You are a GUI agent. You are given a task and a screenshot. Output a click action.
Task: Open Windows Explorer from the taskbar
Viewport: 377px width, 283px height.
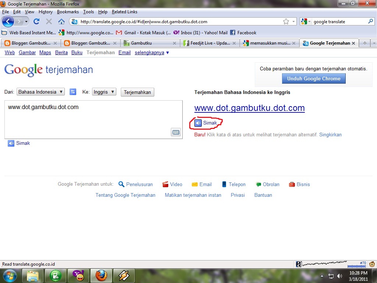[33, 276]
